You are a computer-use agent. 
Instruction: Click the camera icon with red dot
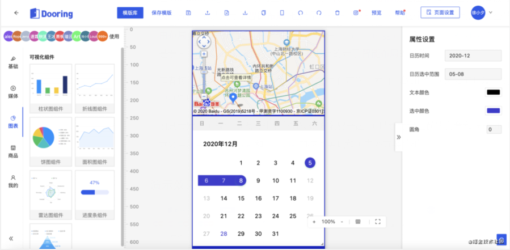click(x=356, y=12)
